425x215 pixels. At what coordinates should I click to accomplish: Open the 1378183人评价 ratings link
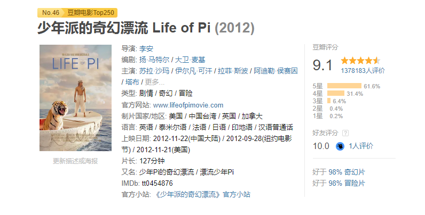[363, 71]
